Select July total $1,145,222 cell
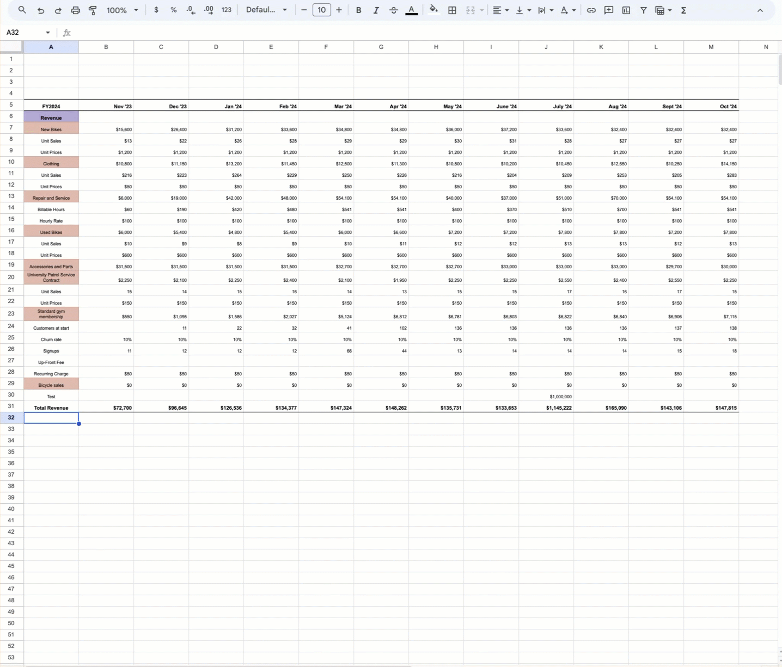Image resolution: width=782 pixels, height=667 pixels. (546, 407)
